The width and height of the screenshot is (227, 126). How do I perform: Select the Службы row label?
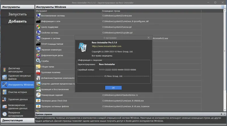tap(45, 61)
